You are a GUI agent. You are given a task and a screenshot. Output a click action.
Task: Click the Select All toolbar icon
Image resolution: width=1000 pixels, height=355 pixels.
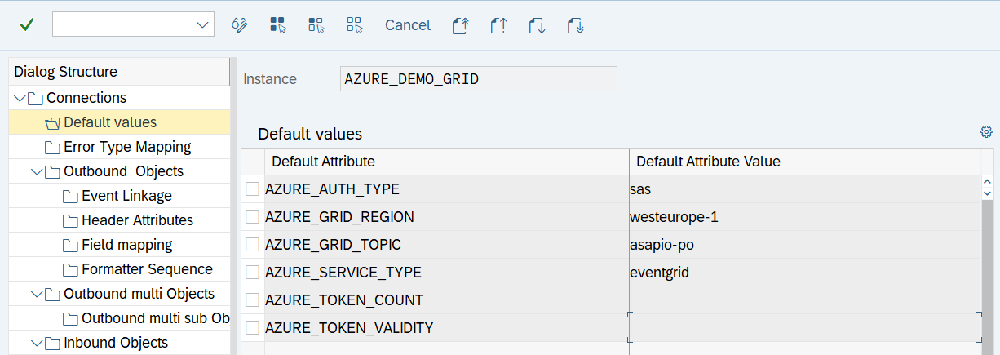(x=278, y=25)
